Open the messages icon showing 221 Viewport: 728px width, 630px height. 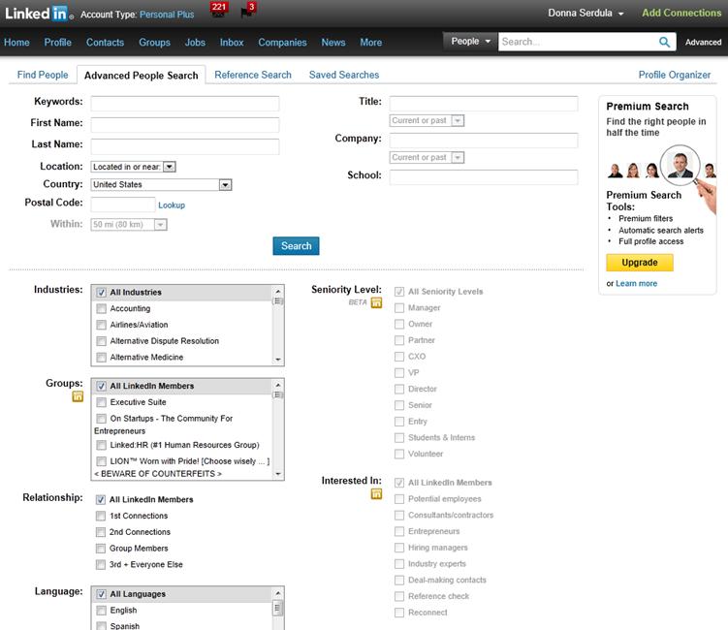click(218, 12)
